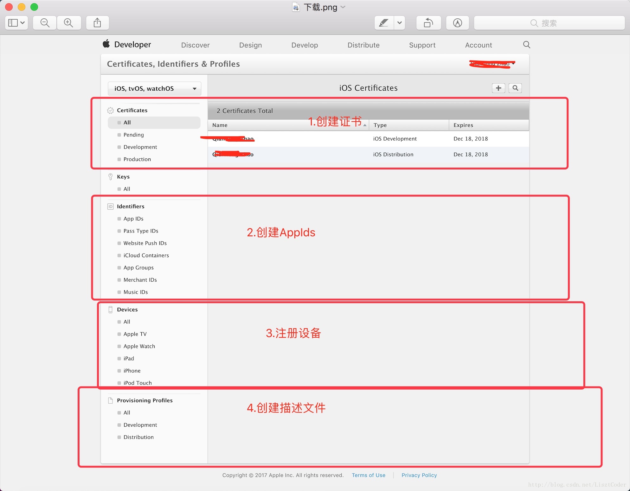Select Development under Provisioning Profiles
630x491 pixels.
pyautogui.click(x=140, y=425)
